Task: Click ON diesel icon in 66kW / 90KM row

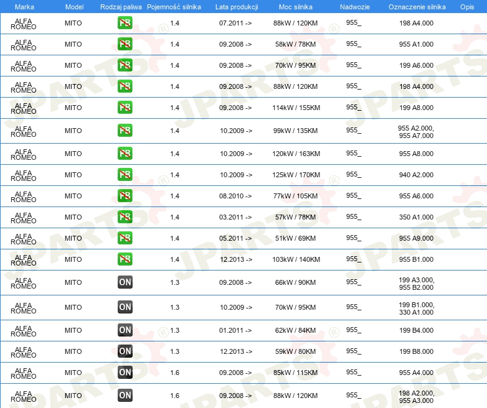Action: point(125,282)
